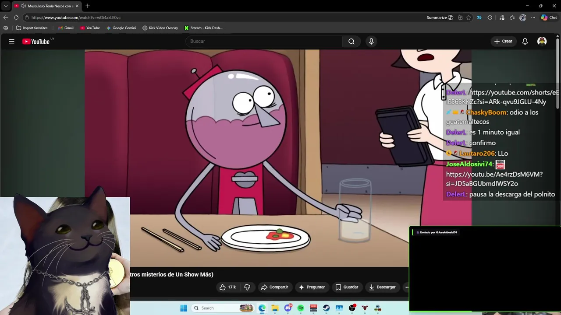Click 'pausa la descarga del polnito' message
Image resolution: width=561 pixels, height=315 pixels.
pyautogui.click(x=512, y=194)
